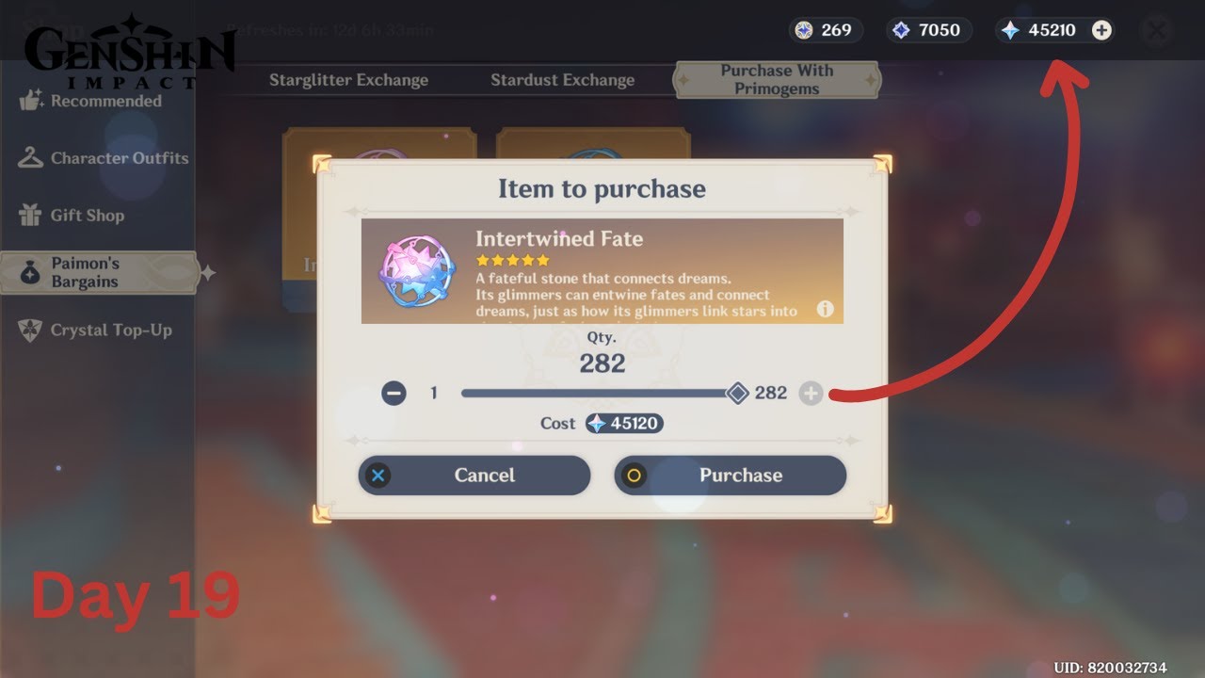Select Paimon's Bargains in the sidebar
The image size is (1205, 678).
click(98, 272)
